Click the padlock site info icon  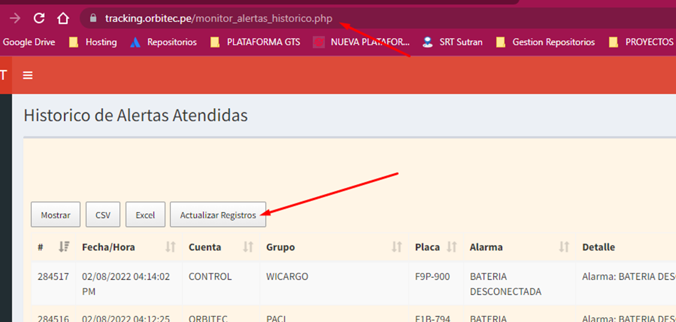click(x=93, y=19)
